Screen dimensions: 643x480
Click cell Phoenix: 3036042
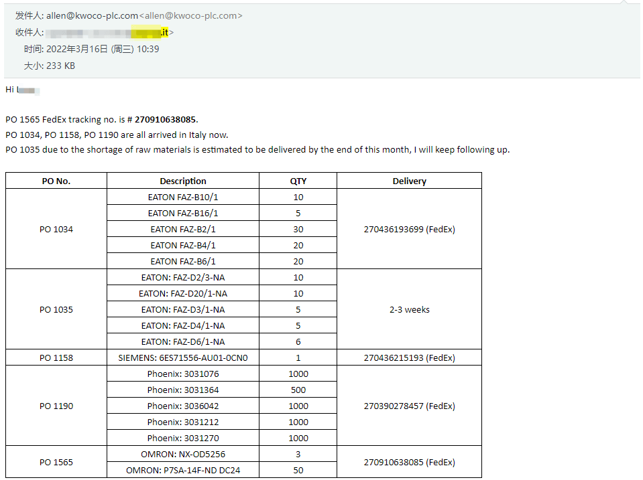[183, 406]
